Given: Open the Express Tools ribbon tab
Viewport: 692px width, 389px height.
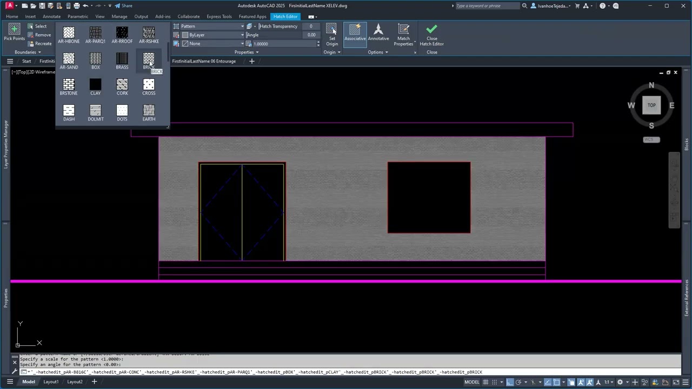Looking at the screenshot, I should [x=219, y=16].
